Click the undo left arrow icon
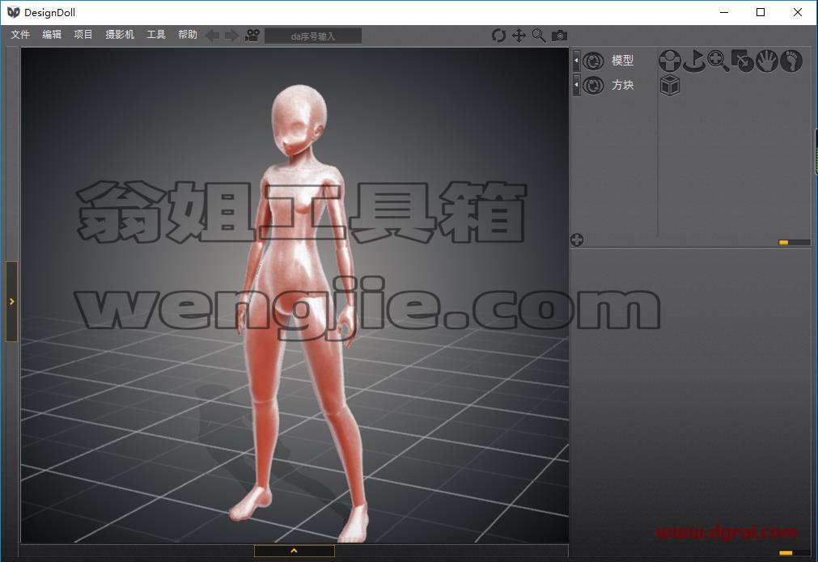This screenshot has width=818, height=562. coord(212,36)
